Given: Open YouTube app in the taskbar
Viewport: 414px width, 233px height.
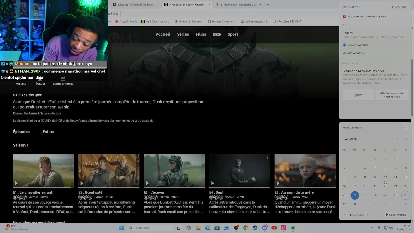Looking at the screenshot, I should pos(274,228).
